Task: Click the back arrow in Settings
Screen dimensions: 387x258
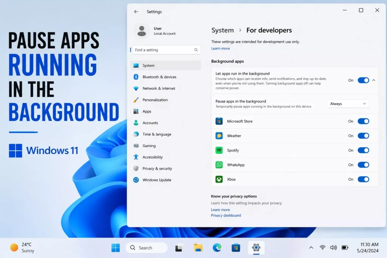Action: [136, 12]
